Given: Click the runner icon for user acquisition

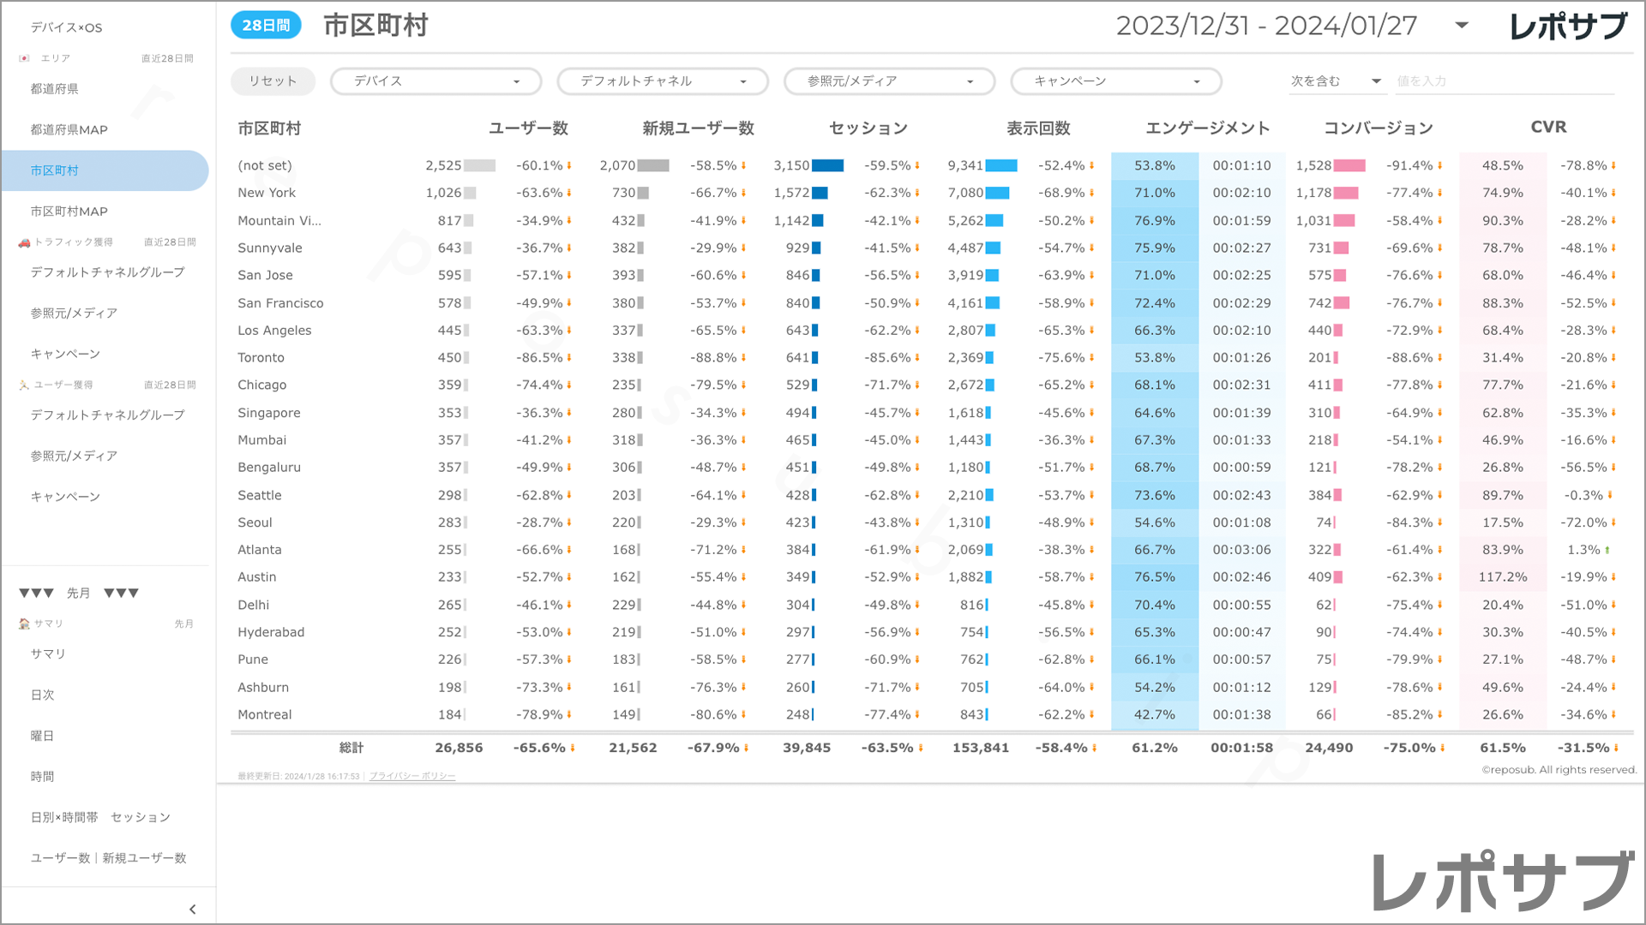Looking at the screenshot, I should 24,385.
